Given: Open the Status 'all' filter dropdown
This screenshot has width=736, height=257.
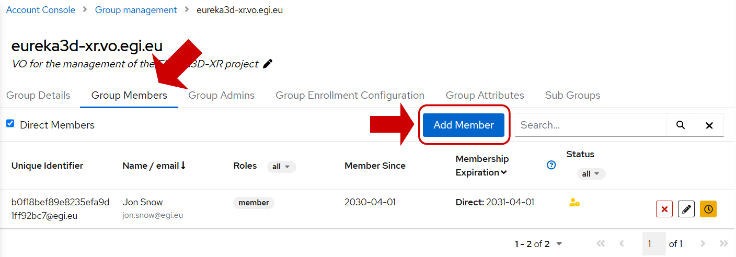Looking at the screenshot, I should [x=591, y=174].
